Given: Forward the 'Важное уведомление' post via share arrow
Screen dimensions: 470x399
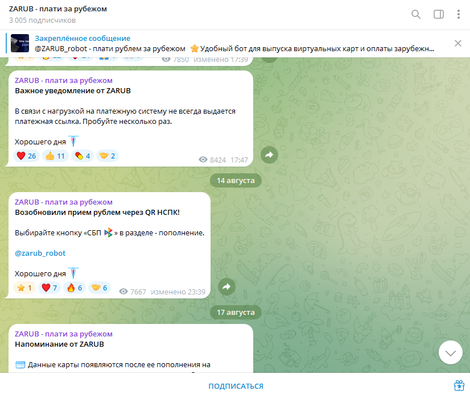Looking at the screenshot, I should point(269,155).
